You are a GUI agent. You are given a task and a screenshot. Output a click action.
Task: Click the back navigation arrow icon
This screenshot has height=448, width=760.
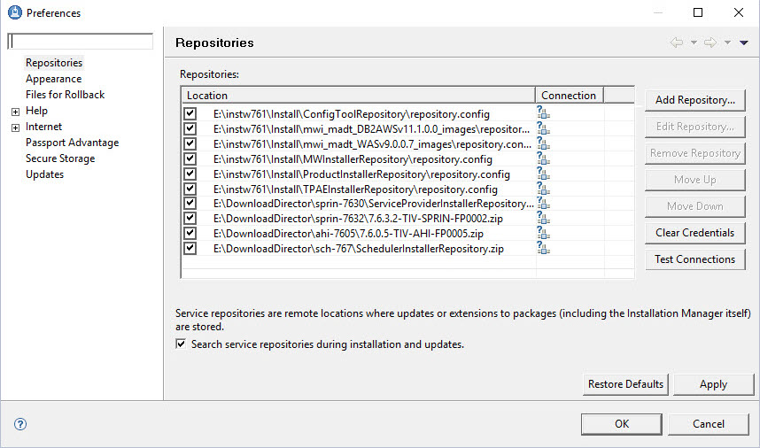point(677,42)
